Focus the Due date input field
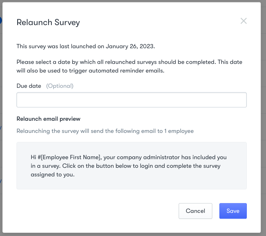 [x=132, y=100]
